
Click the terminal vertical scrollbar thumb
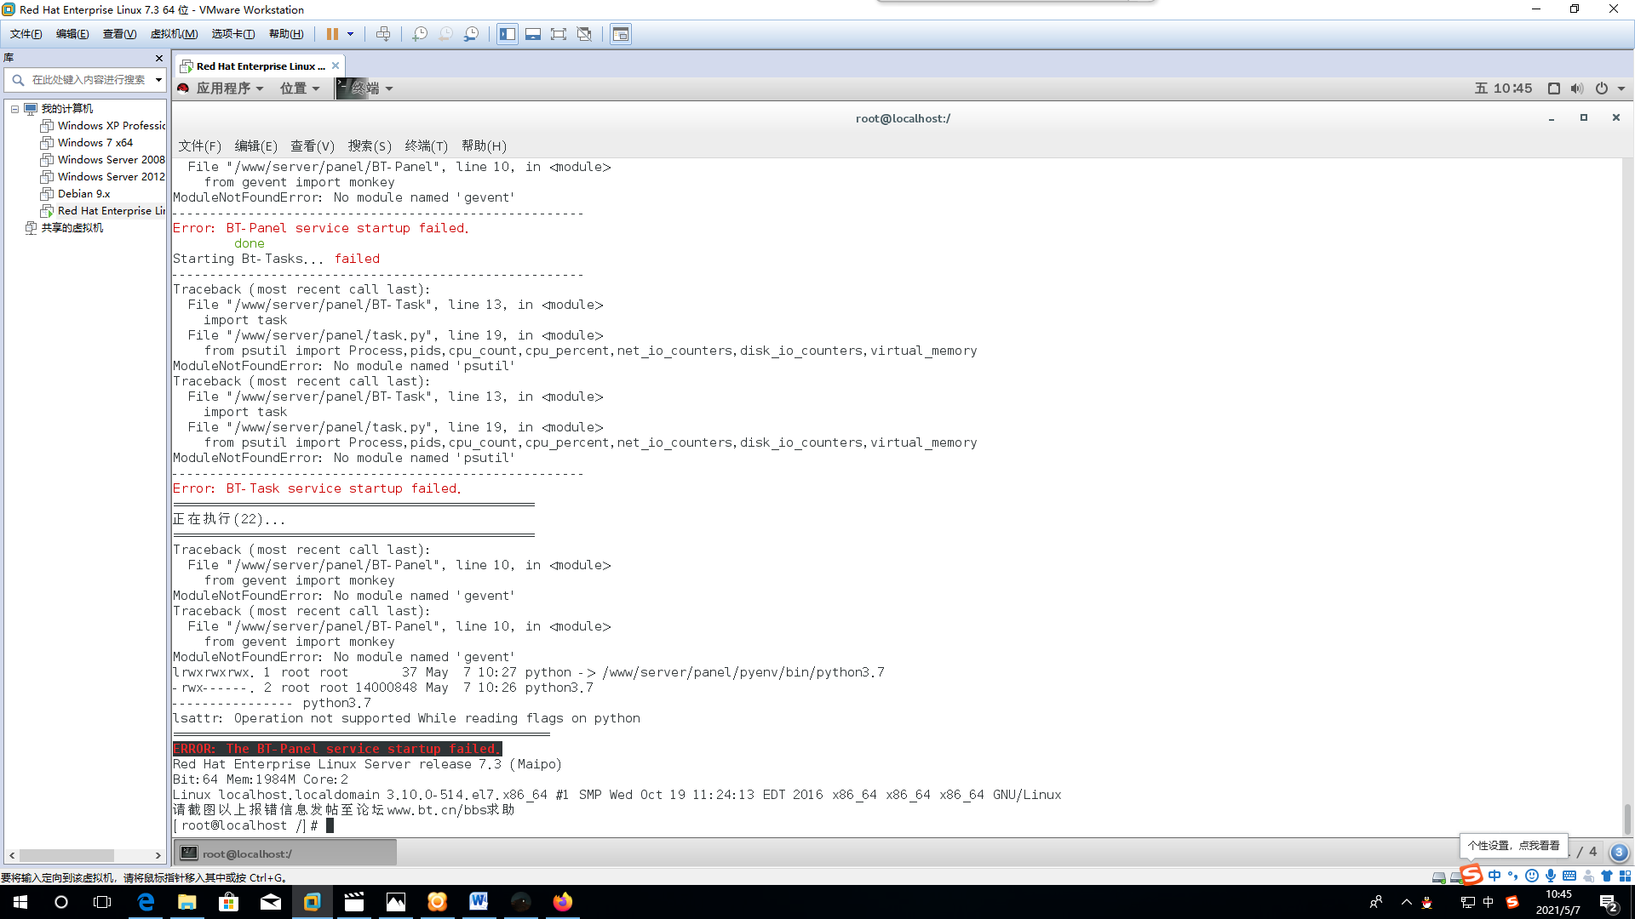pos(1627,819)
